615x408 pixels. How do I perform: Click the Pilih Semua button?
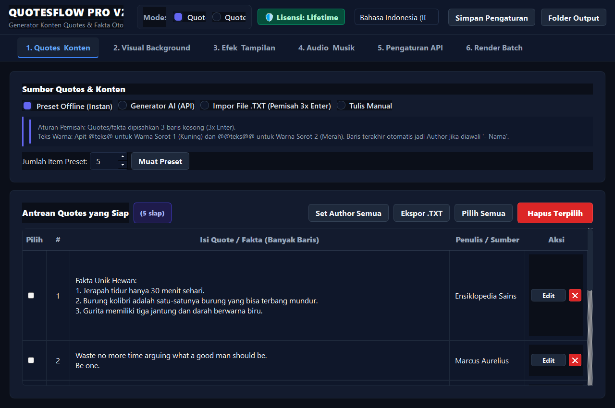coord(483,213)
